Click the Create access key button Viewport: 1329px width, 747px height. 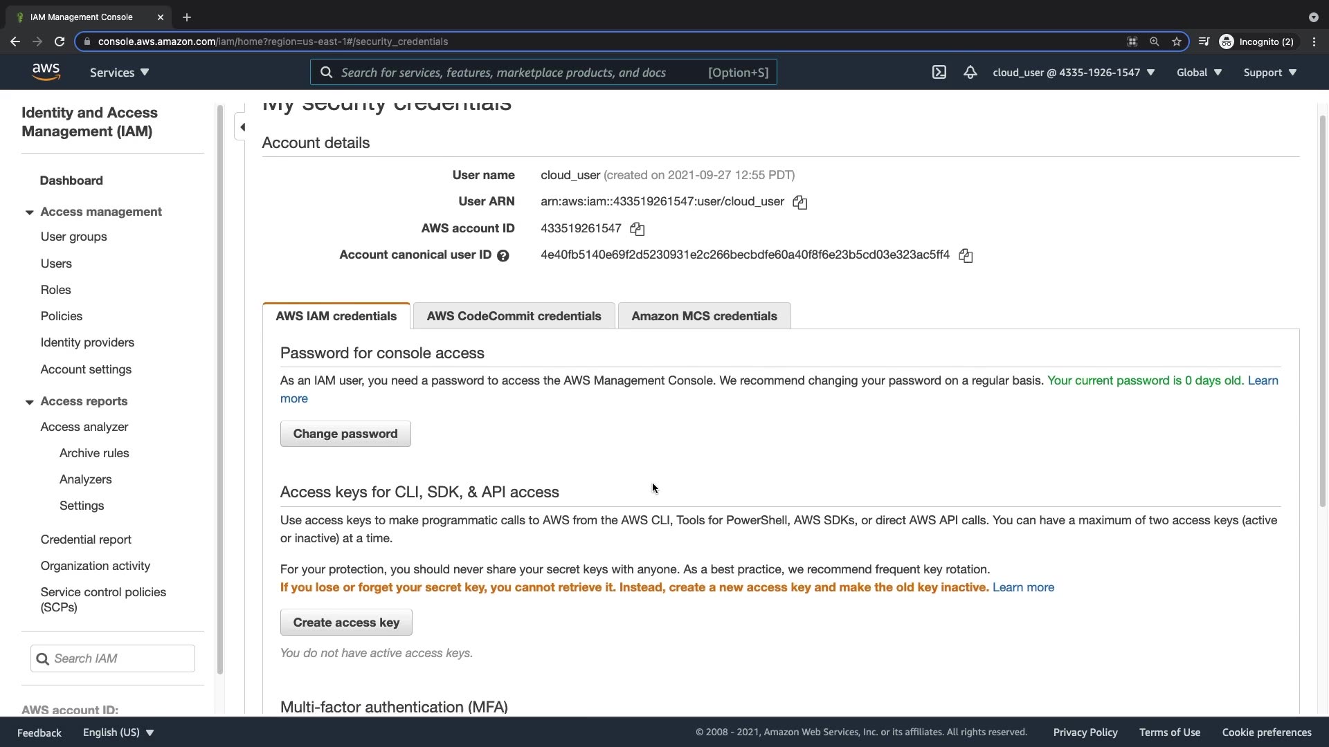(x=346, y=622)
